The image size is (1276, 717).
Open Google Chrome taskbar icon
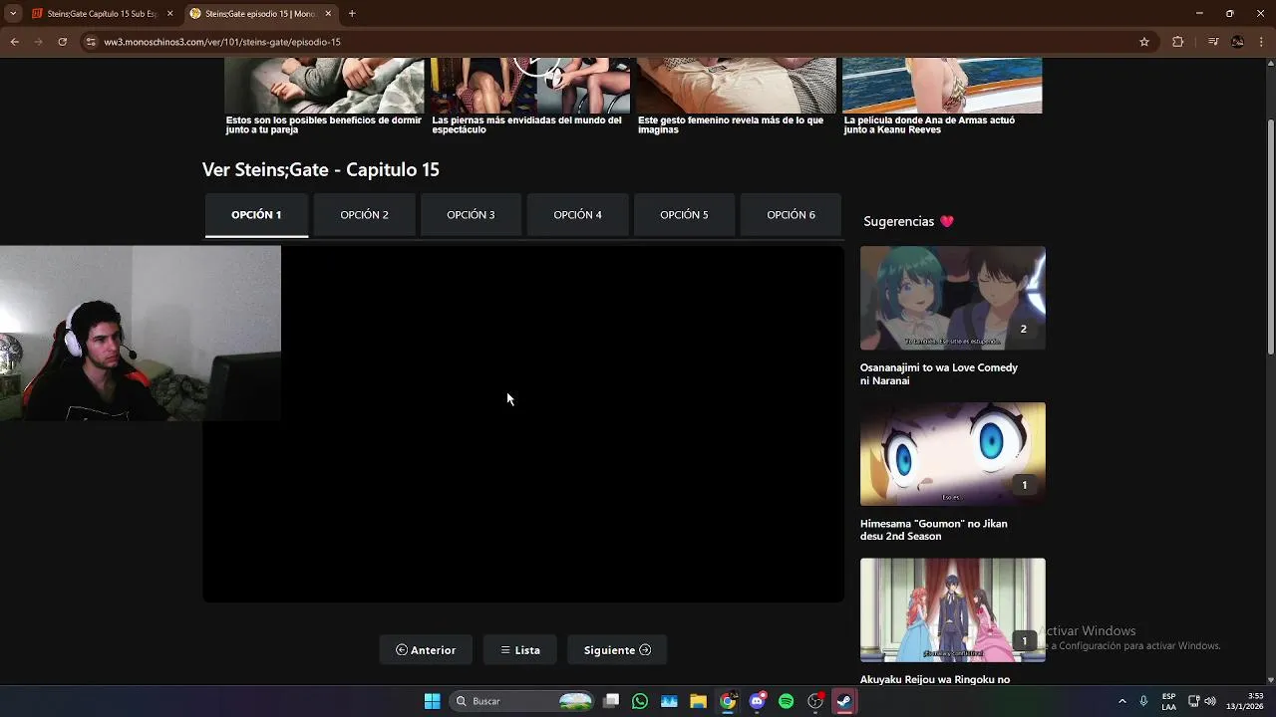point(728,701)
